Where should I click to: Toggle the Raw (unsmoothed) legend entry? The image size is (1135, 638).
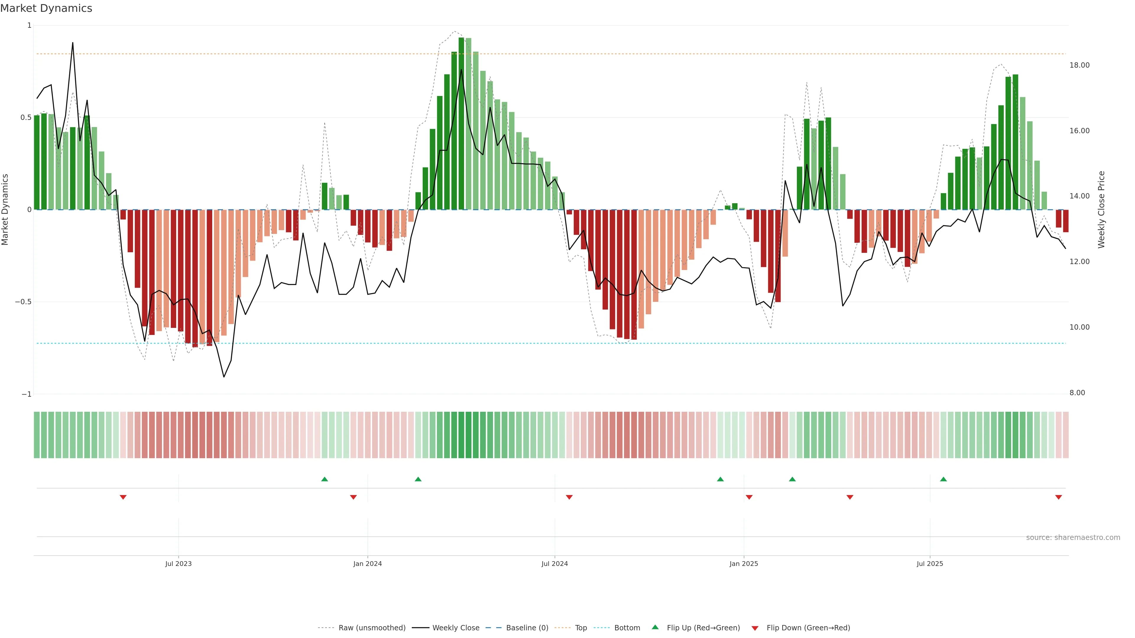(372, 628)
